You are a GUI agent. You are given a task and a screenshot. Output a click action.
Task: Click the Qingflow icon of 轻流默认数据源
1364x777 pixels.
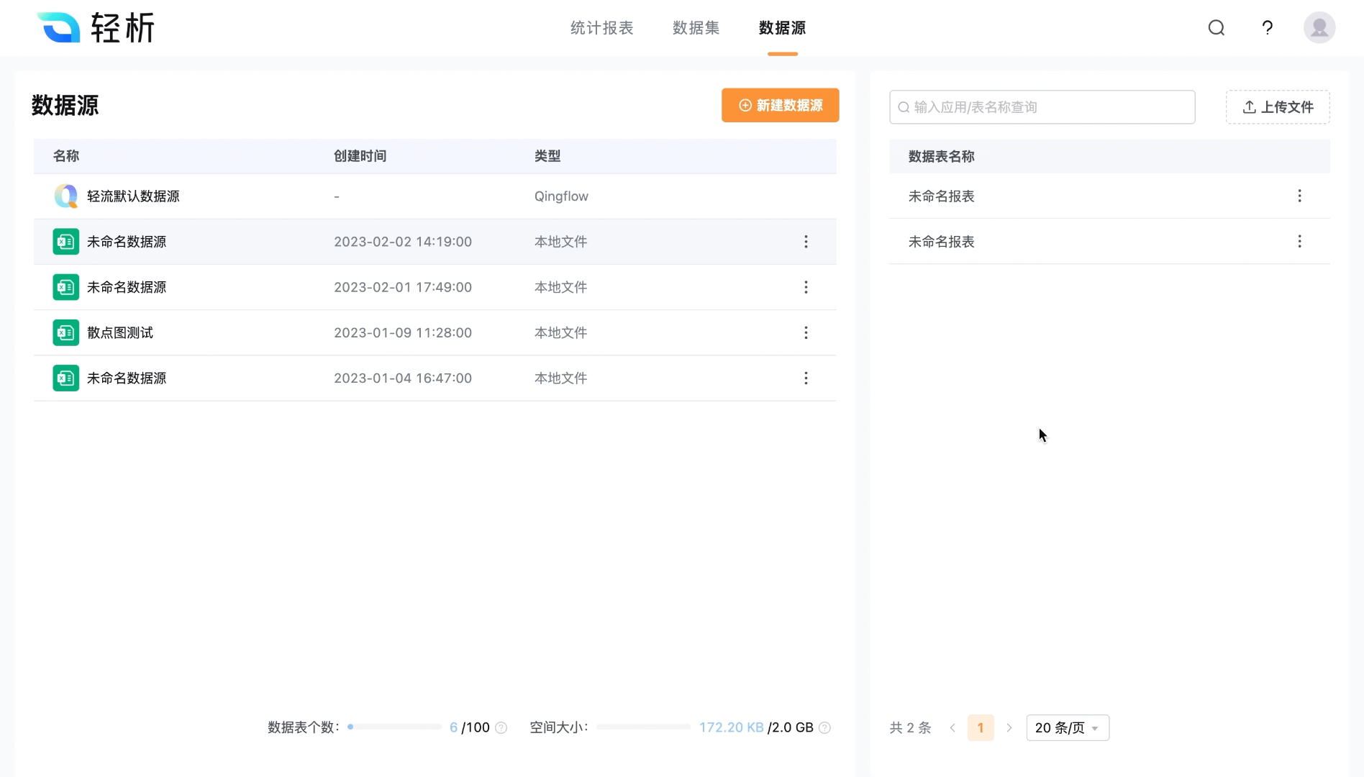(x=65, y=196)
